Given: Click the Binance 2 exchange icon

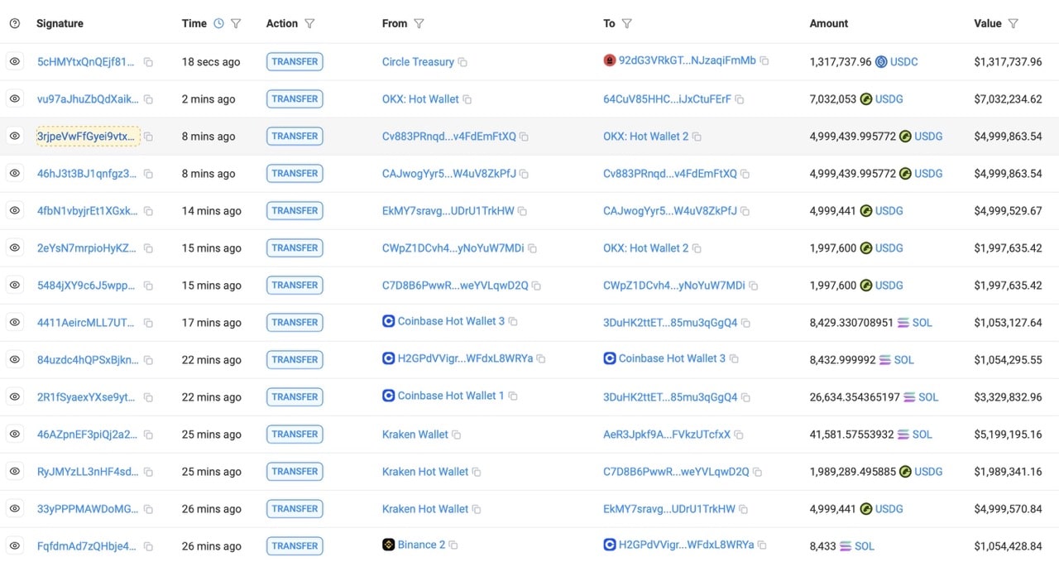Looking at the screenshot, I should (x=388, y=545).
